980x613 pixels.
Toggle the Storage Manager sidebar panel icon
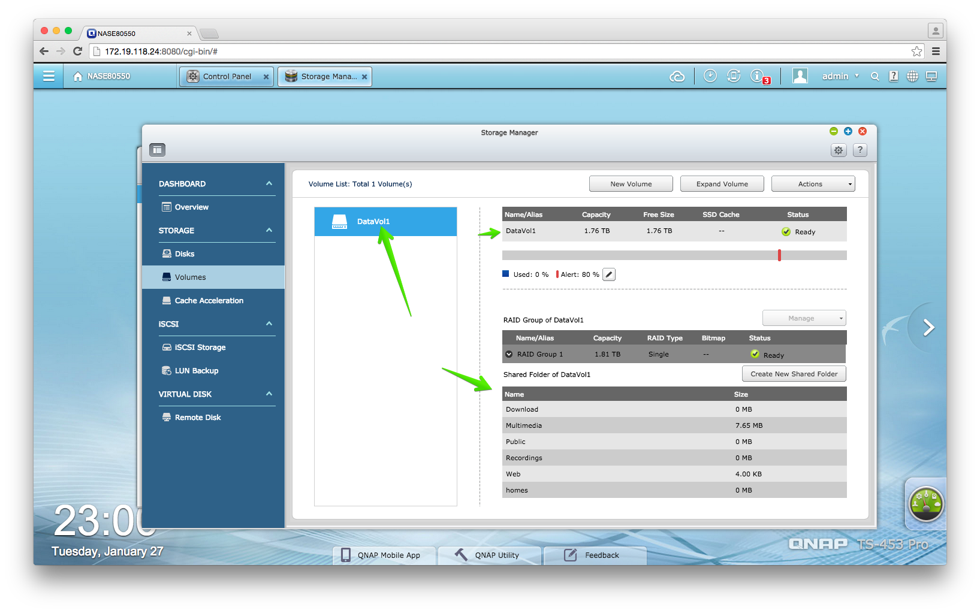pos(157,150)
